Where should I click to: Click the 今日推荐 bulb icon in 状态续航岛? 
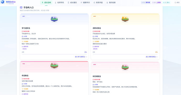(x=93, y=90)
